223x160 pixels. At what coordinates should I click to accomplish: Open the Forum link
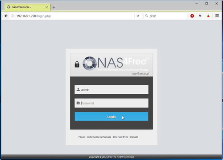82,137
